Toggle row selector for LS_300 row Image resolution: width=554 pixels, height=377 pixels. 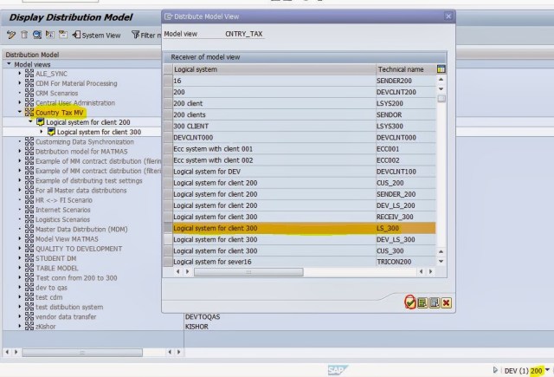[167, 228]
